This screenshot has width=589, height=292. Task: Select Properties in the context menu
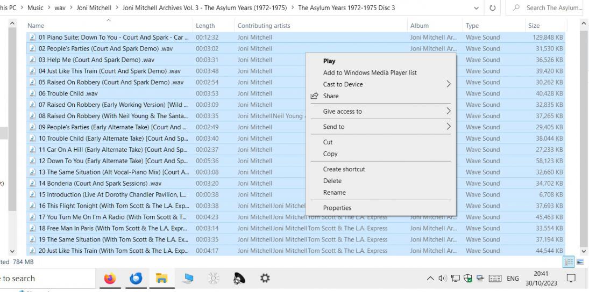tap(337, 208)
